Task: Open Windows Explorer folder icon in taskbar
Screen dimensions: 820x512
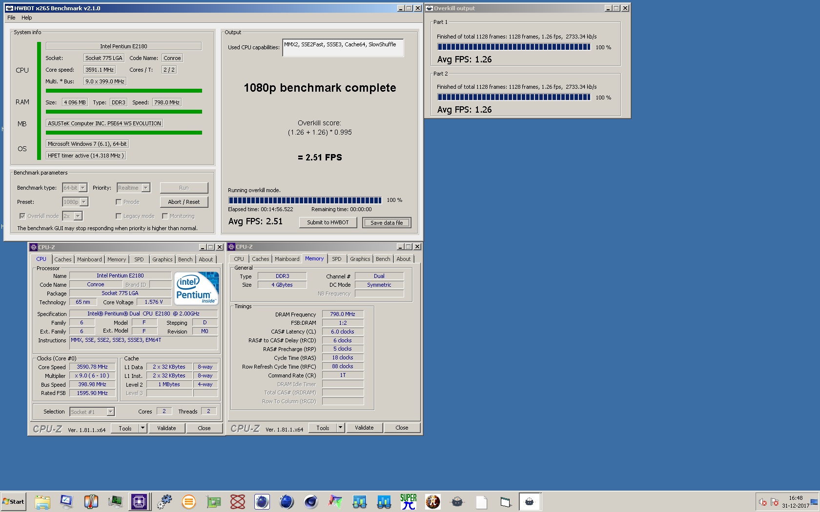Action: tap(42, 501)
